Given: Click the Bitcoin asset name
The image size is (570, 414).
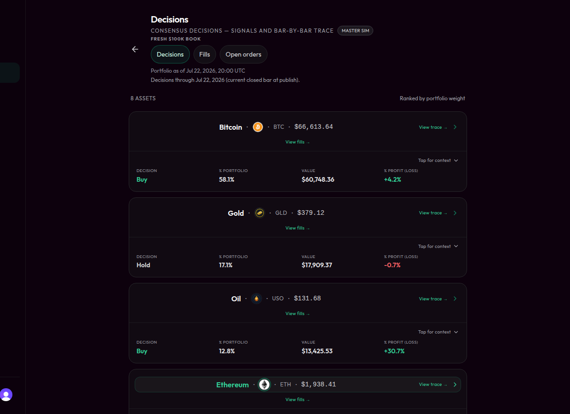Looking at the screenshot, I should (x=231, y=127).
